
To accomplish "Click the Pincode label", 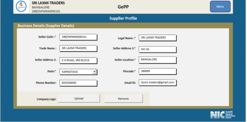I will [129, 71].
